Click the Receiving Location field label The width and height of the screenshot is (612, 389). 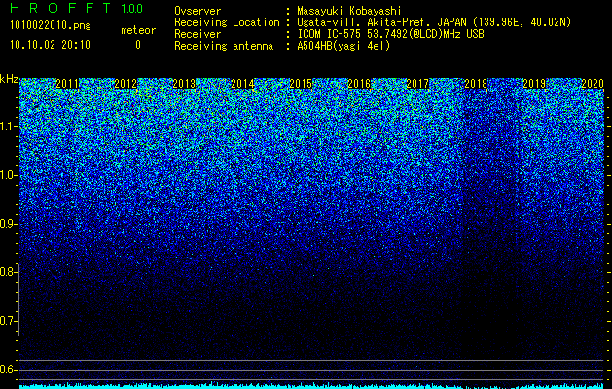pos(227,22)
